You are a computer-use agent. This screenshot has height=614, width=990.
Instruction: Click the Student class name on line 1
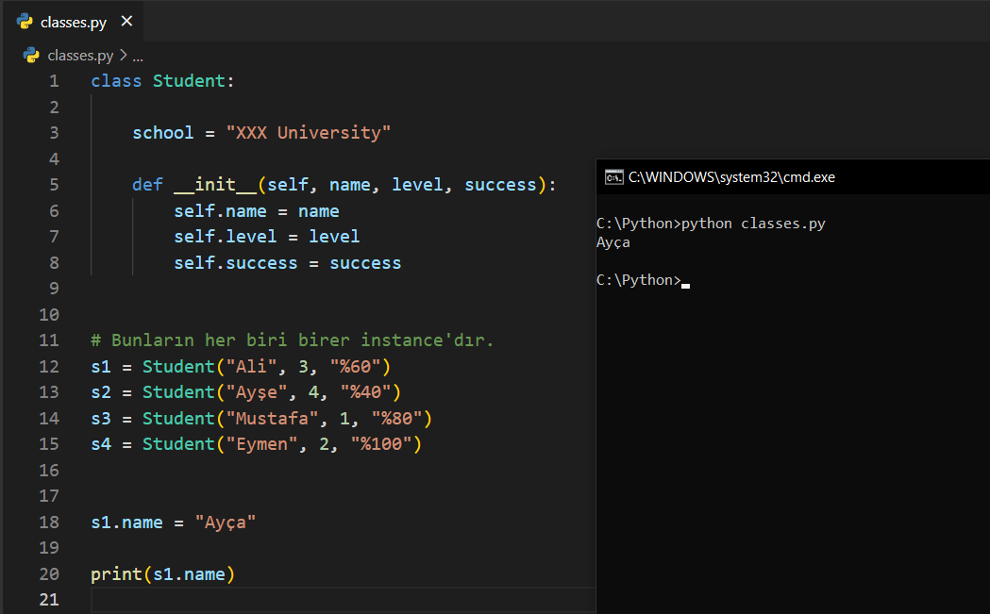click(x=189, y=81)
